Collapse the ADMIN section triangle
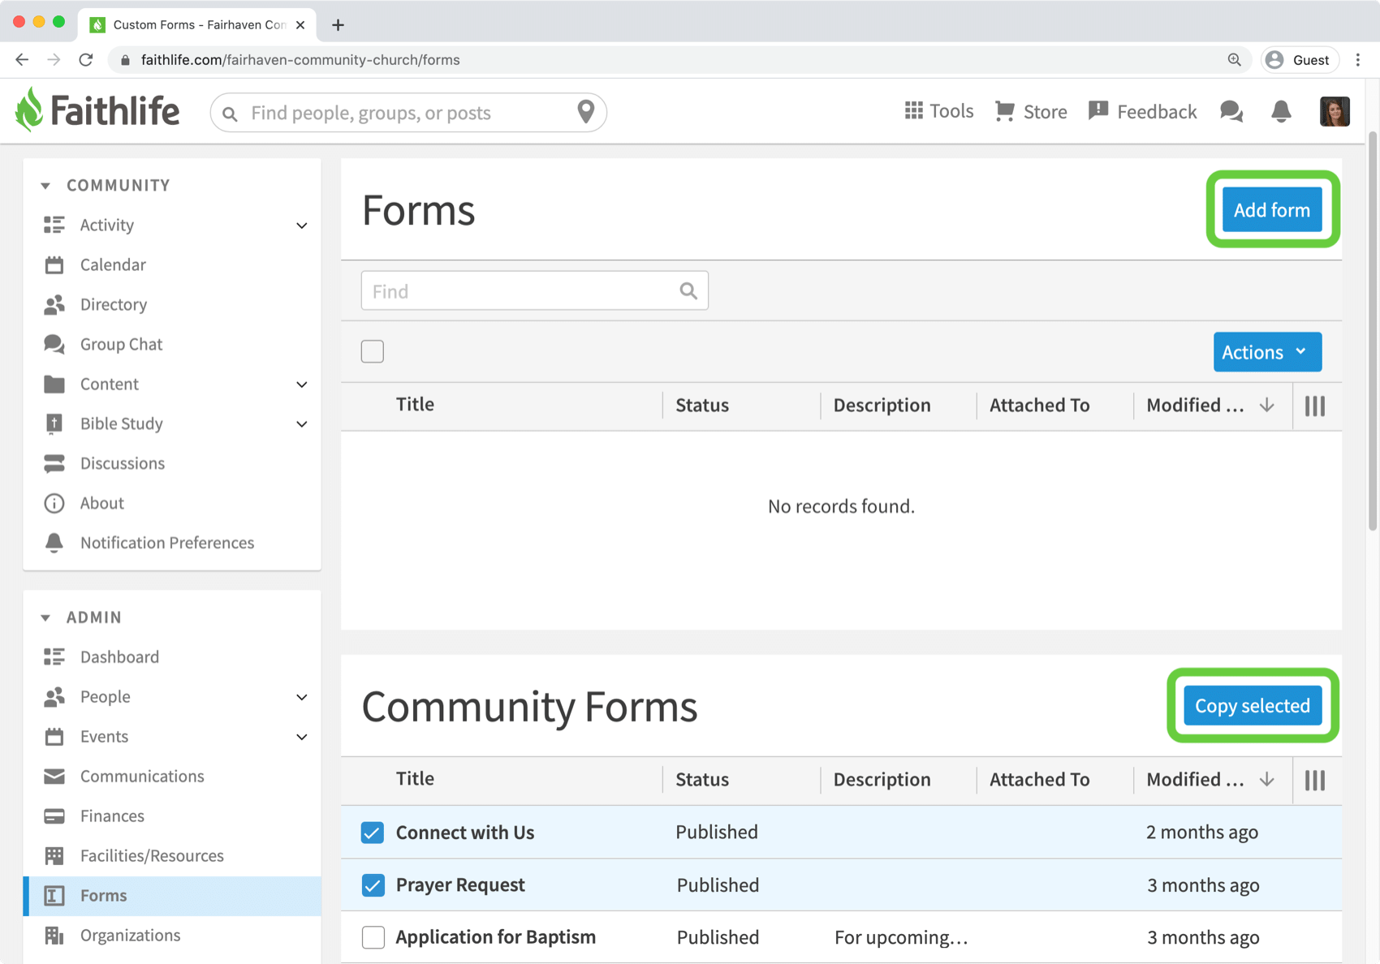Screen dimensions: 1380x964 (45, 618)
